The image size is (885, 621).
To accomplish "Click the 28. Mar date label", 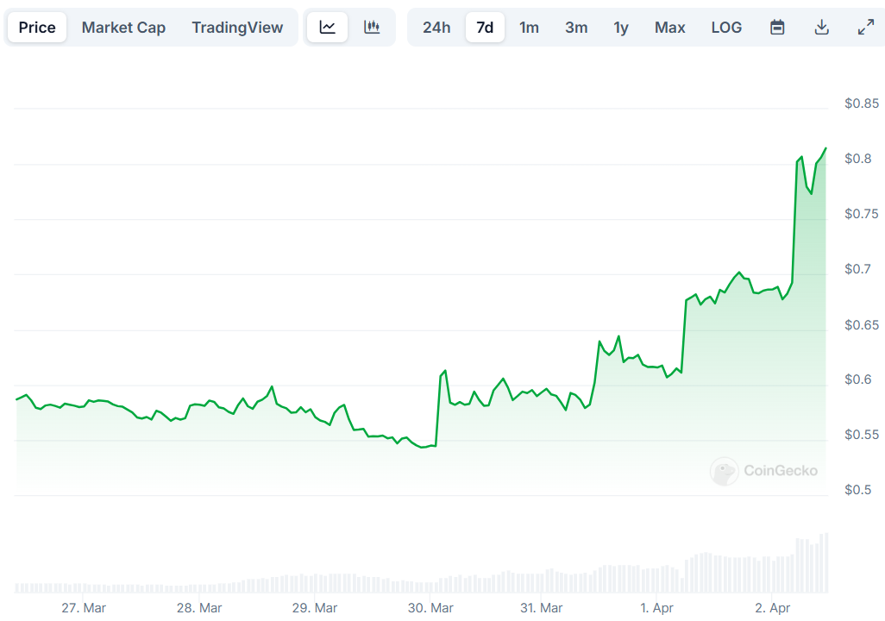I will click(x=199, y=608).
